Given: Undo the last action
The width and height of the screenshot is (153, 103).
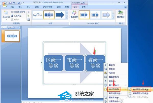Looking at the screenshot, I should 14,3.
